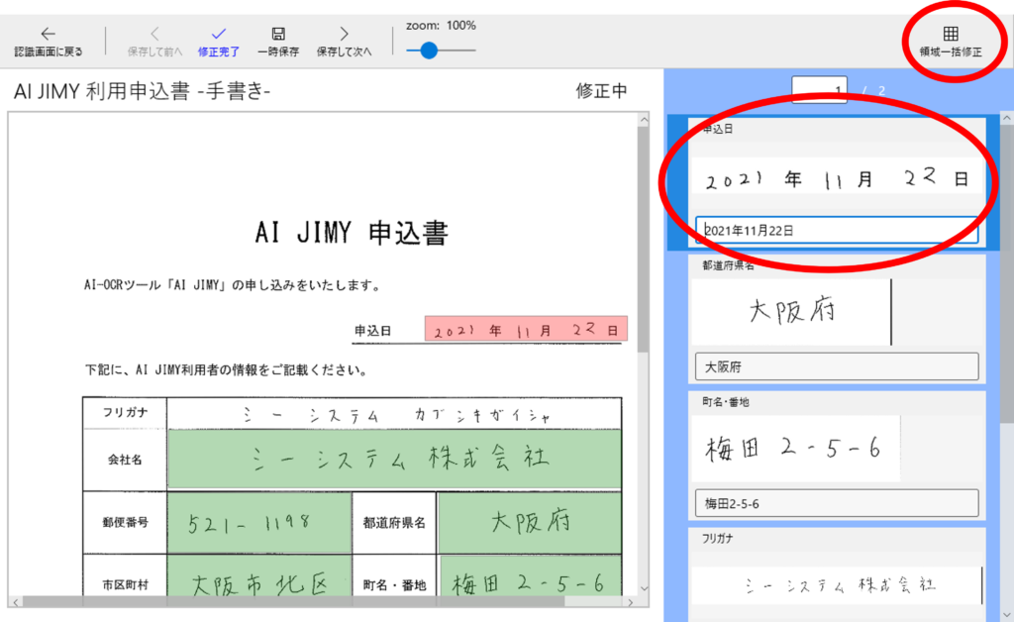Click the 会社名 label cell in form table
The width and height of the screenshot is (1014, 622).
point(125,460)
